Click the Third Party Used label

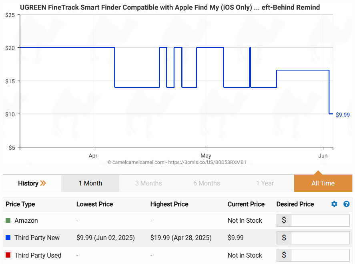[38, 255]
